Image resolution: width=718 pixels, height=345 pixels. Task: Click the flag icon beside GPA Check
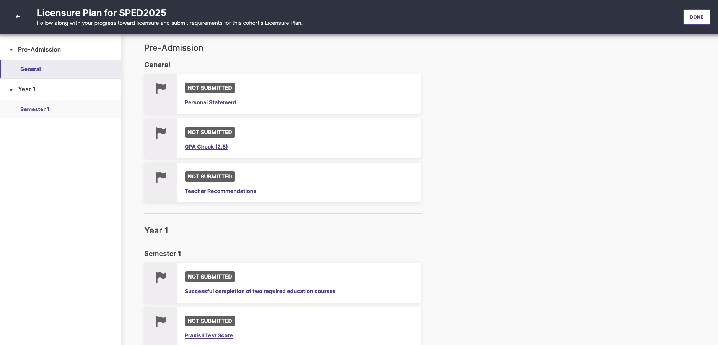(161, 133)
